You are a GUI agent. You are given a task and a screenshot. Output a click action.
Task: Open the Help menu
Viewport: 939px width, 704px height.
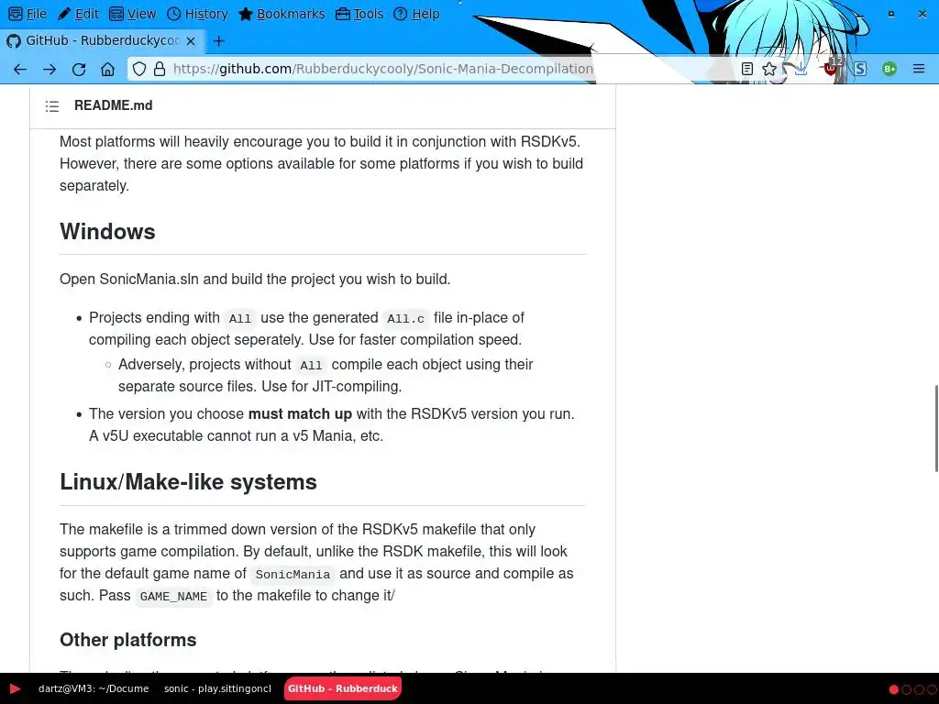pos(417,14)
